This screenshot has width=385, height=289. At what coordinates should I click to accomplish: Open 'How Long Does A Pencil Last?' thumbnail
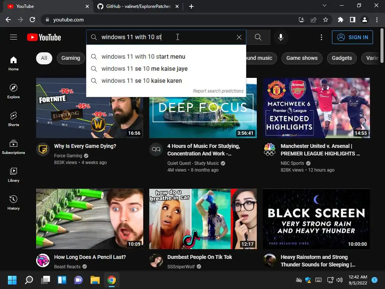tap(89, 219)
